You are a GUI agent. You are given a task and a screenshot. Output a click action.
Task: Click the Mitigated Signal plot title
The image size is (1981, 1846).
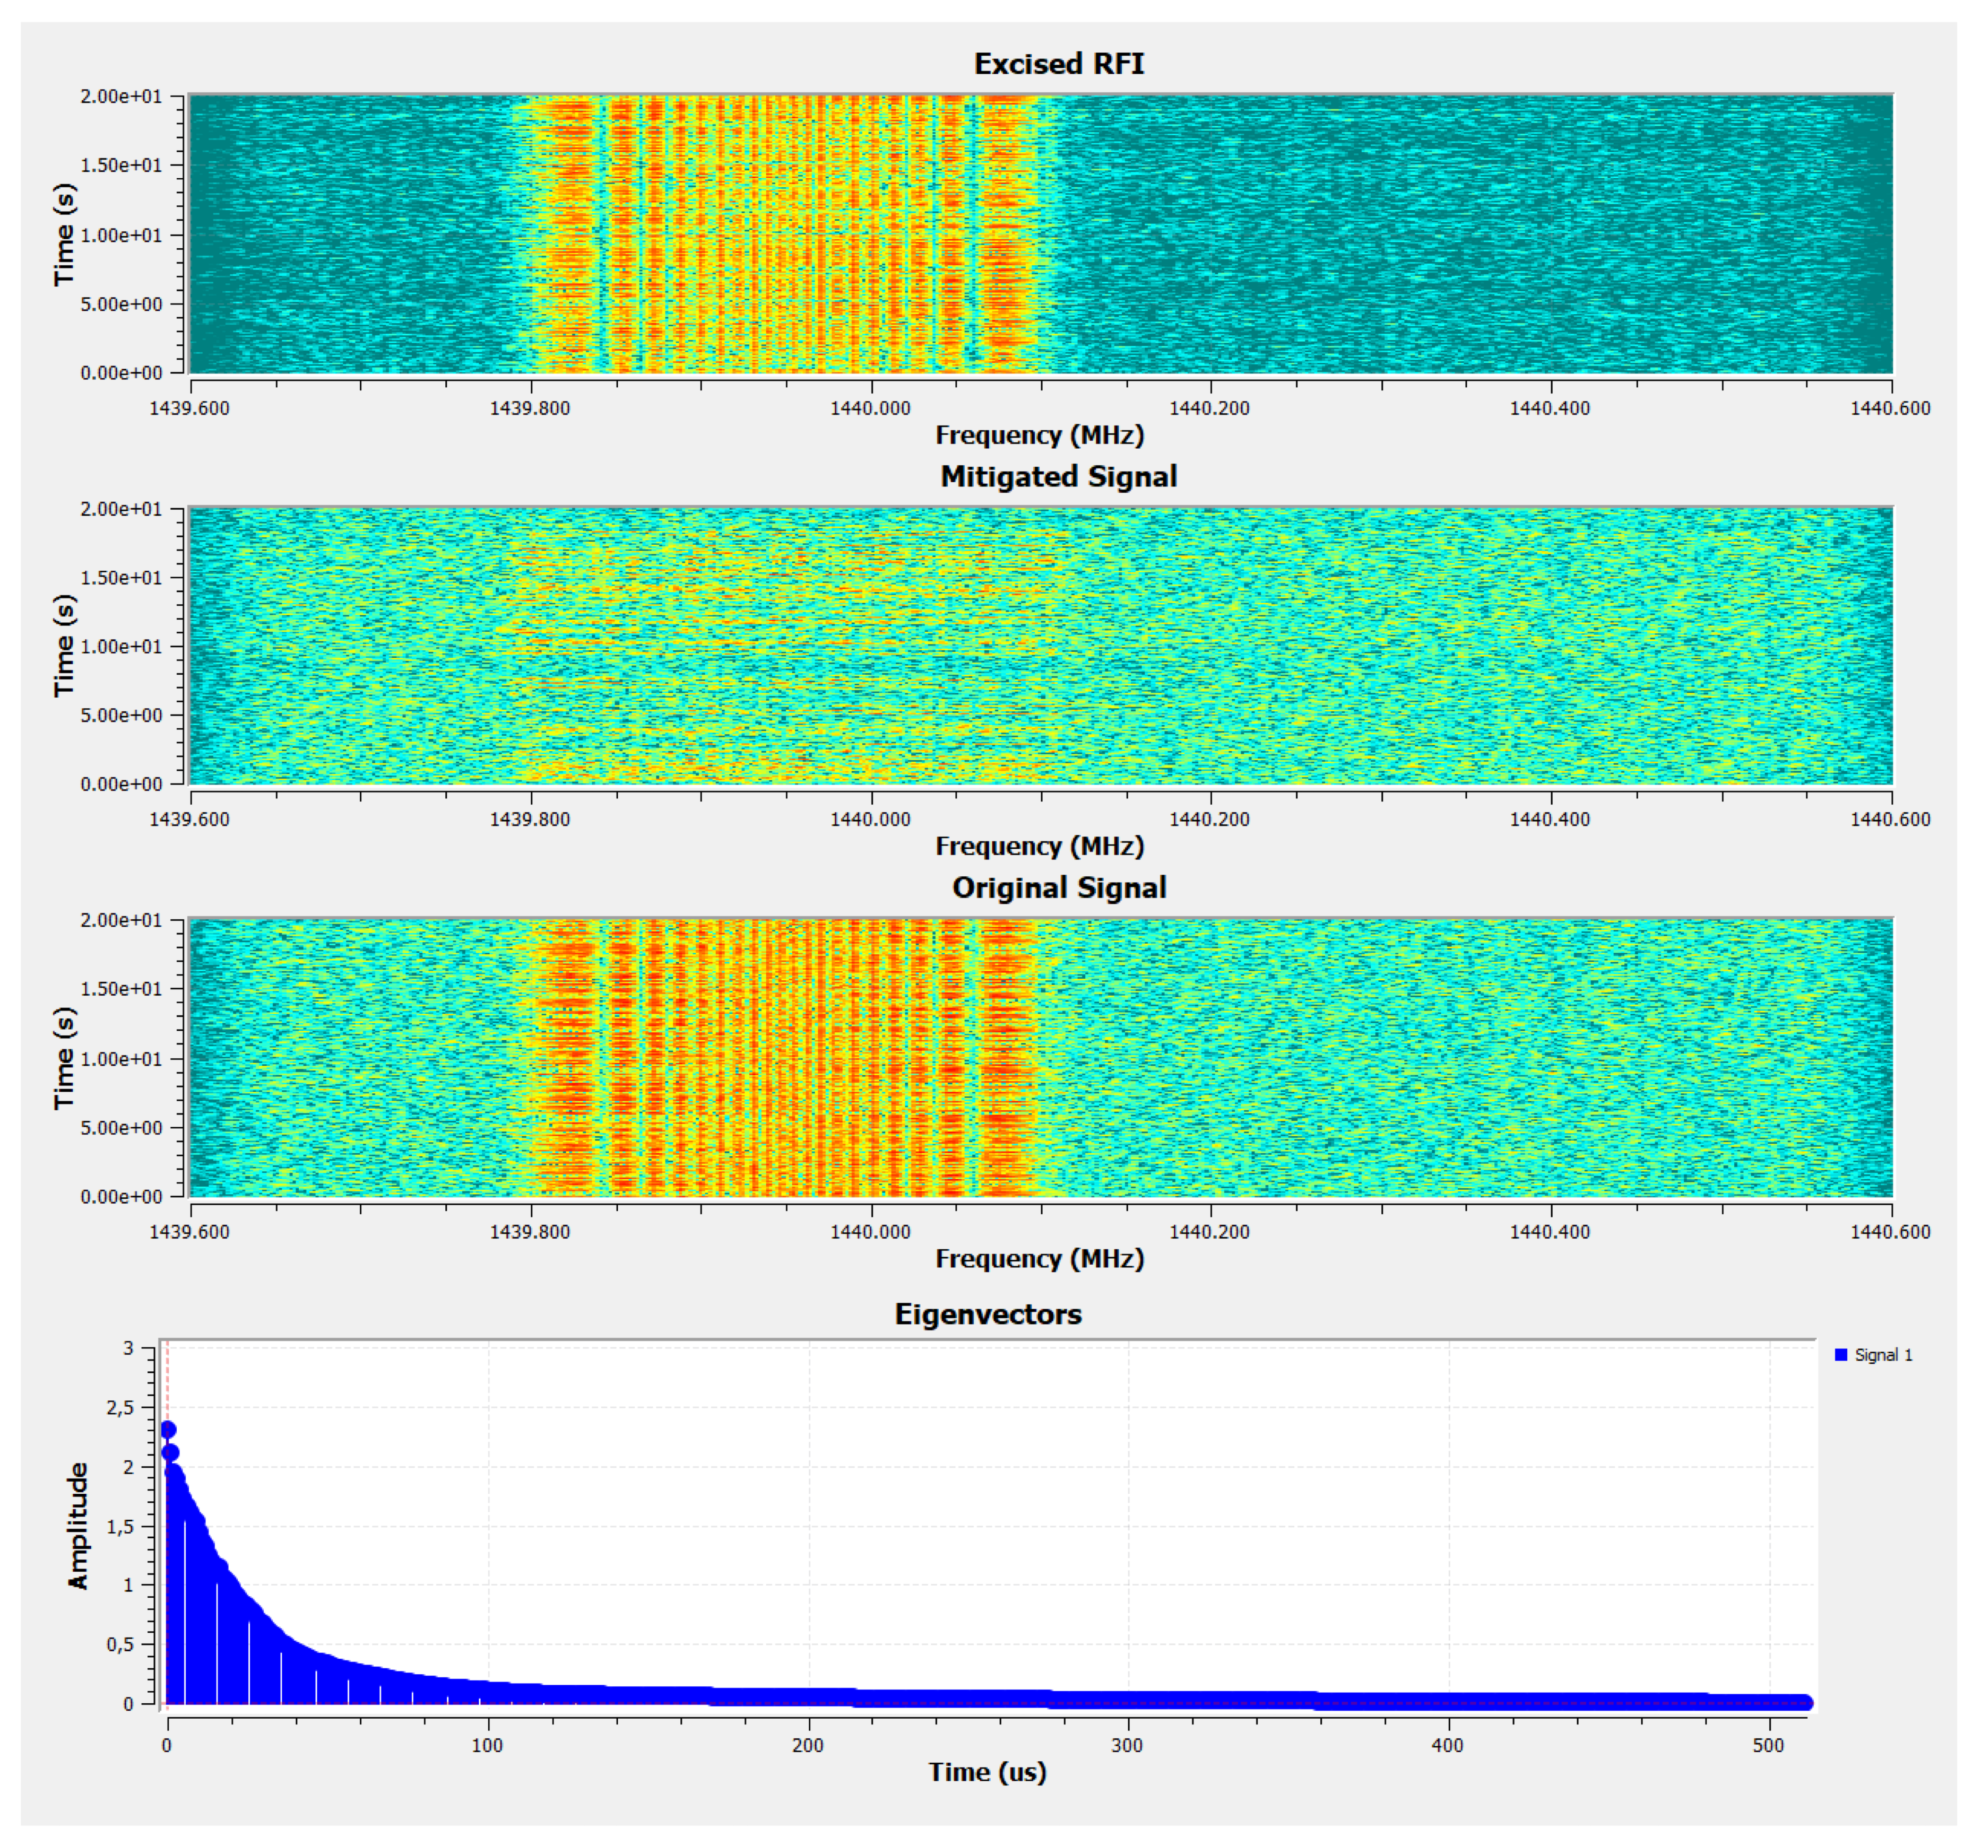click(x=1058, y=476)
